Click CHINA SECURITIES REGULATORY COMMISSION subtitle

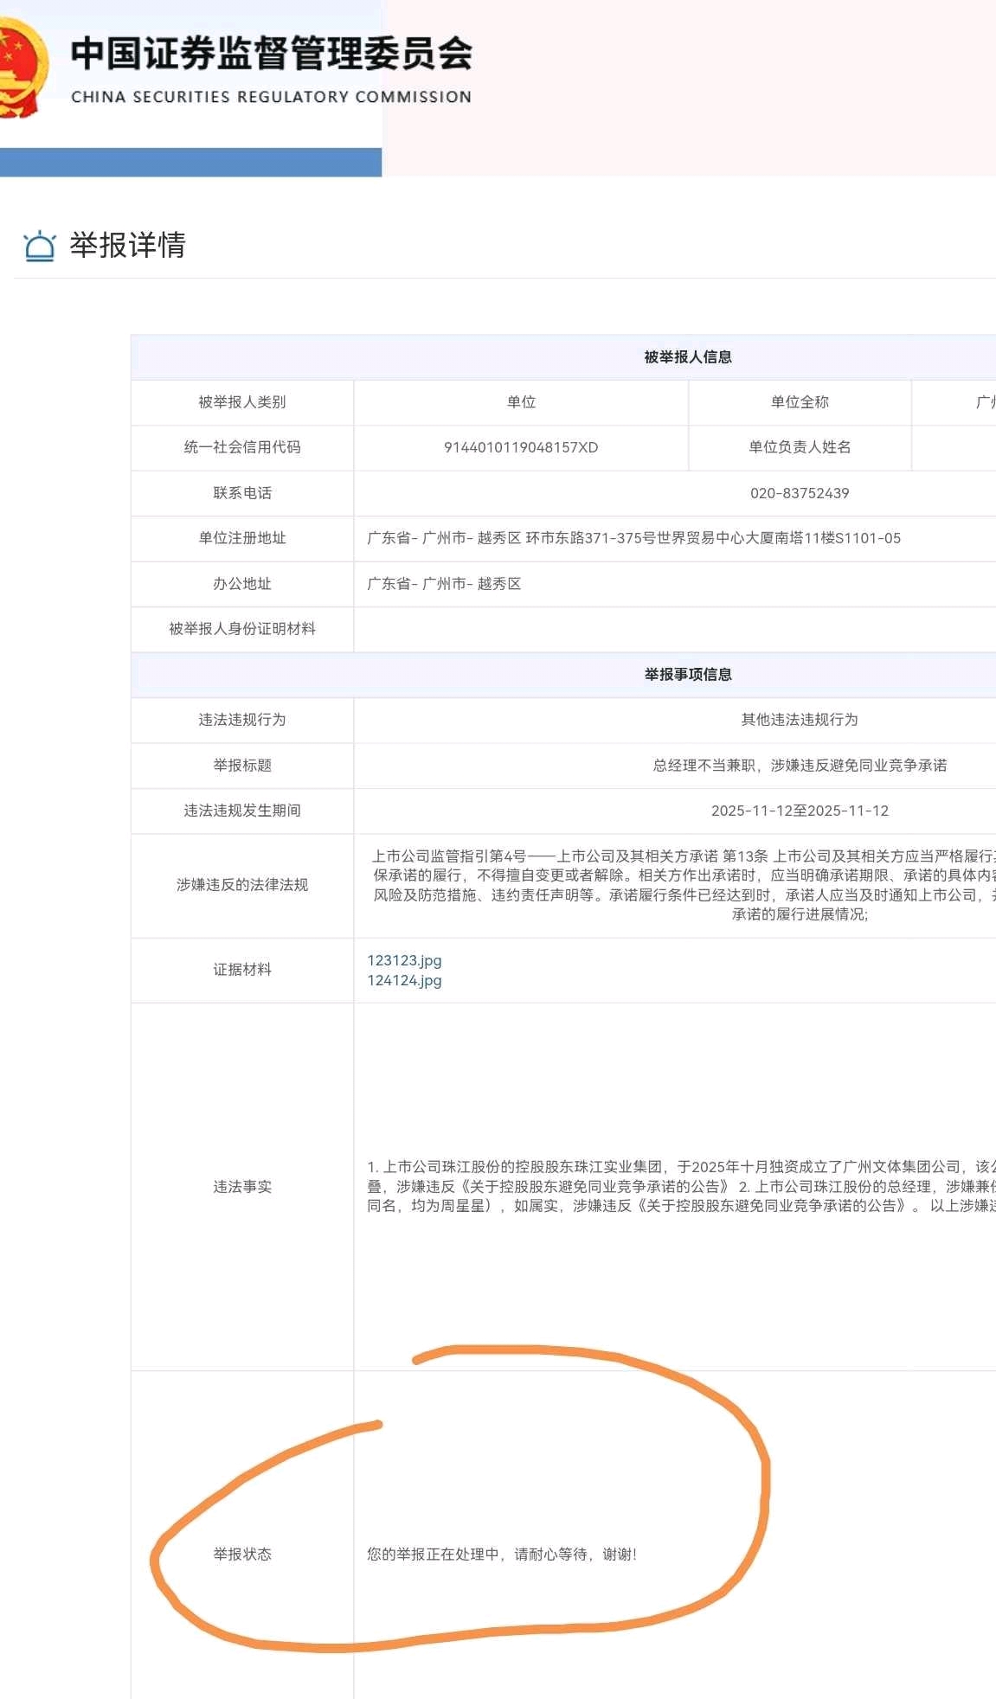[272, 97]
